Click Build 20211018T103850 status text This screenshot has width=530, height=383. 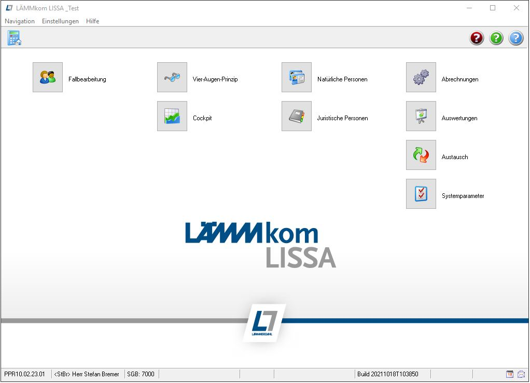pyautogui.click(x=388, y=374)
